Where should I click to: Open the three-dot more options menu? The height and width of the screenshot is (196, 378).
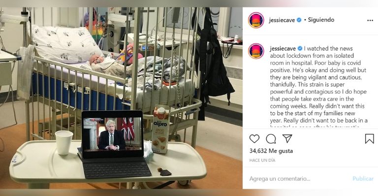[370, 21]
